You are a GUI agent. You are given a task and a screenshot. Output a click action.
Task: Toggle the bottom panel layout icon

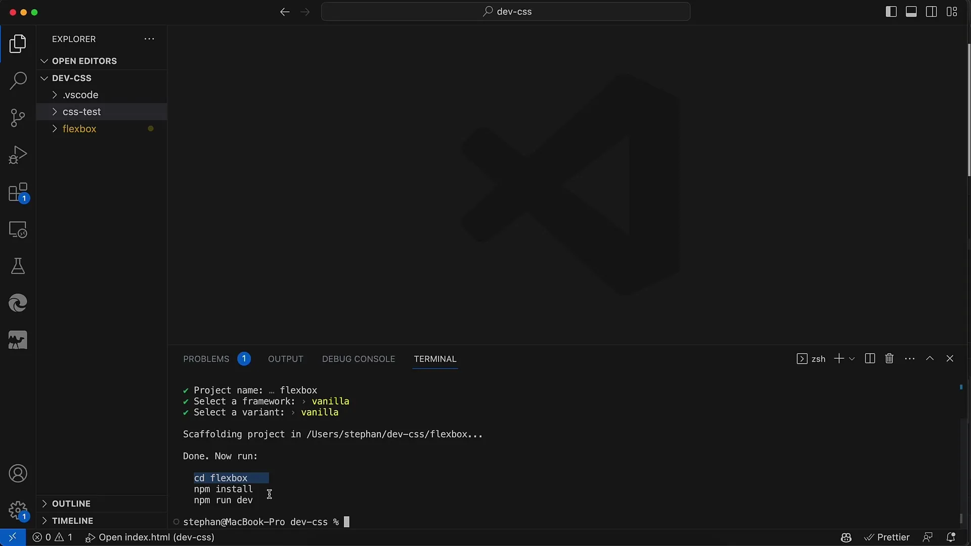coord(911,12)
